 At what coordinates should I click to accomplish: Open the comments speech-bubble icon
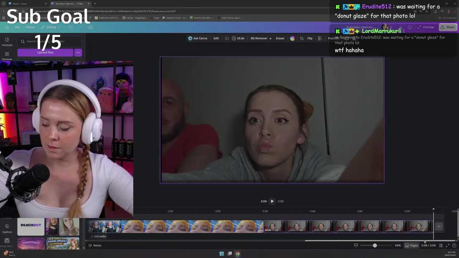[x=410, y=27]
